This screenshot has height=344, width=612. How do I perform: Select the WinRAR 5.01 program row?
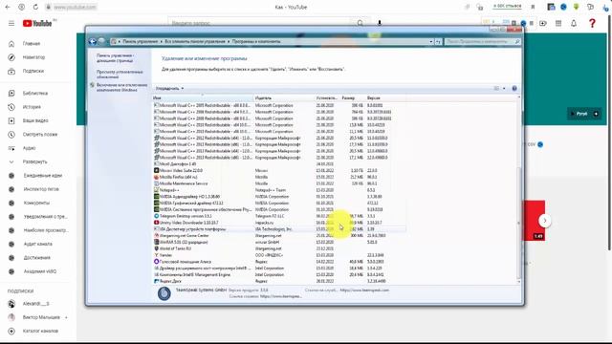[279, 242]
